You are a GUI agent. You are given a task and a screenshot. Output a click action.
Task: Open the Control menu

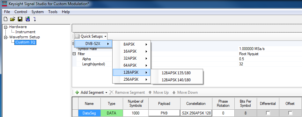[x=21, y=12]
